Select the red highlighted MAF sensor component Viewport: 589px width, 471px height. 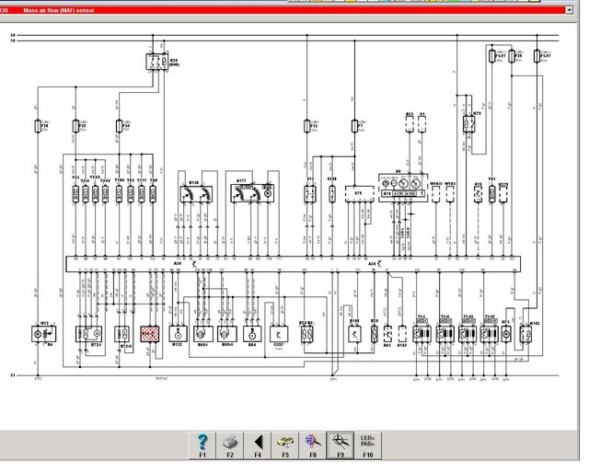(x=150, y=334)
